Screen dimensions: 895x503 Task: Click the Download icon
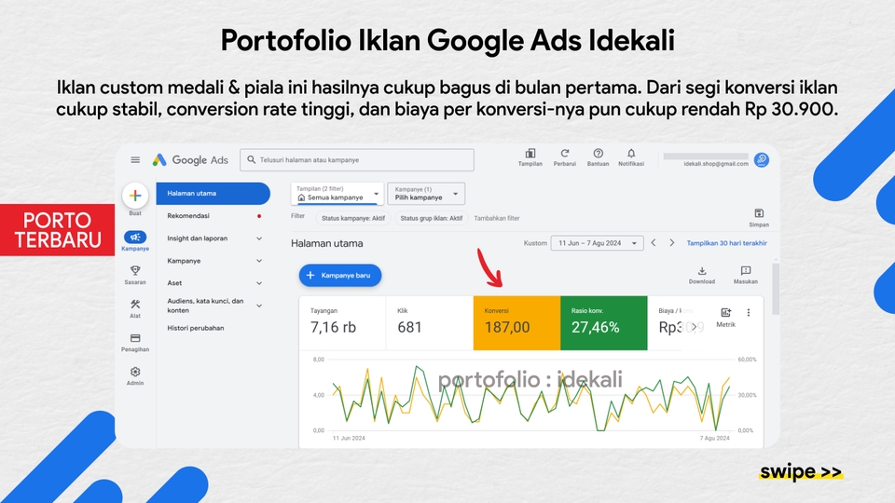(x=702, y=270)
